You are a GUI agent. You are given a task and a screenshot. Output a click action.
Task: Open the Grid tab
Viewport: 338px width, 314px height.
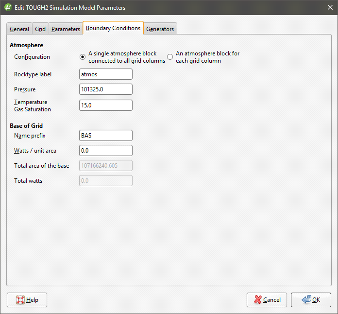click(x=40, y=29)
